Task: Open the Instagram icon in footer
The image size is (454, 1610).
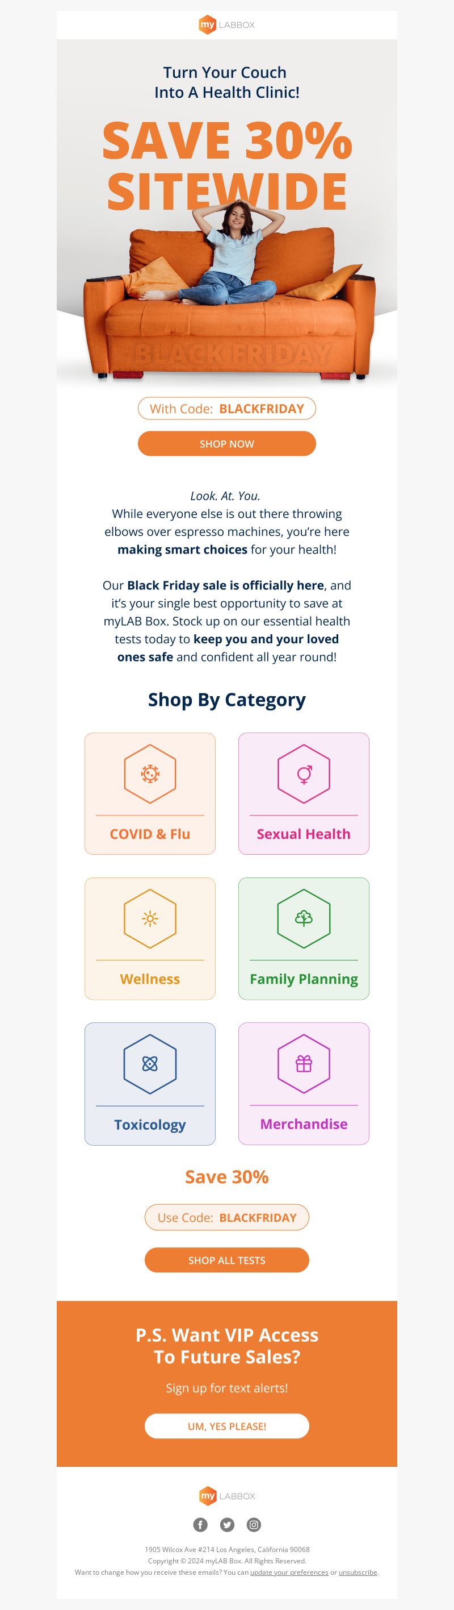Action: [x=254, y=1524]
